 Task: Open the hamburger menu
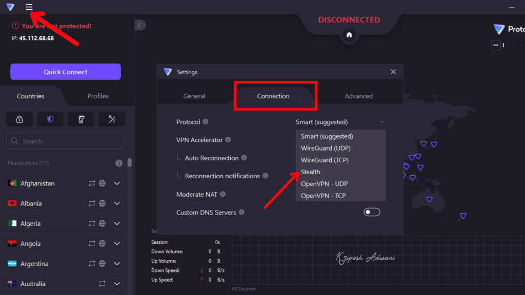pyautogui.click(x=29, y=7)
